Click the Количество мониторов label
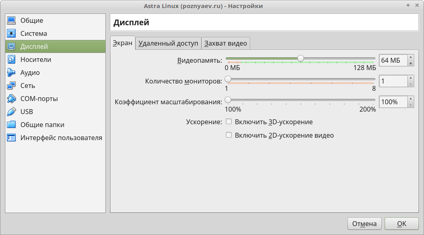 click(183, 81)
